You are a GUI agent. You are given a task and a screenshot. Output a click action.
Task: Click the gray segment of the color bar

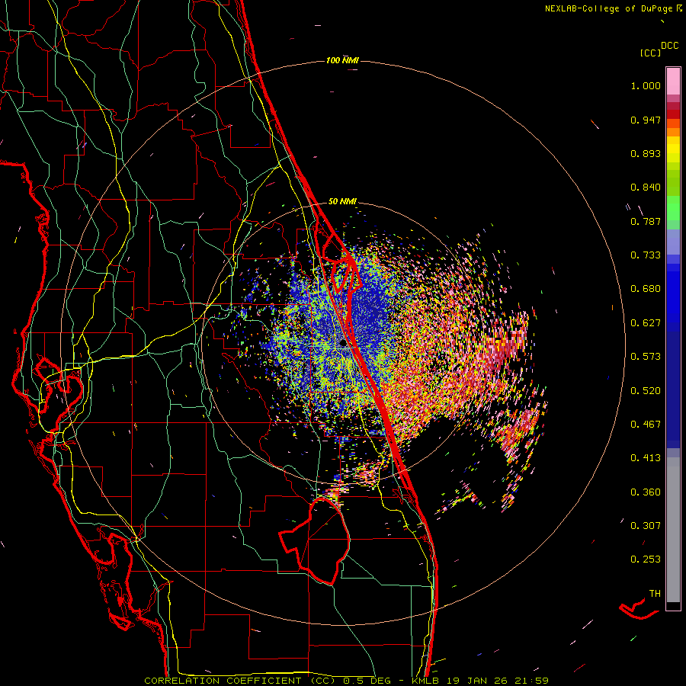click(x=673, y=530)
